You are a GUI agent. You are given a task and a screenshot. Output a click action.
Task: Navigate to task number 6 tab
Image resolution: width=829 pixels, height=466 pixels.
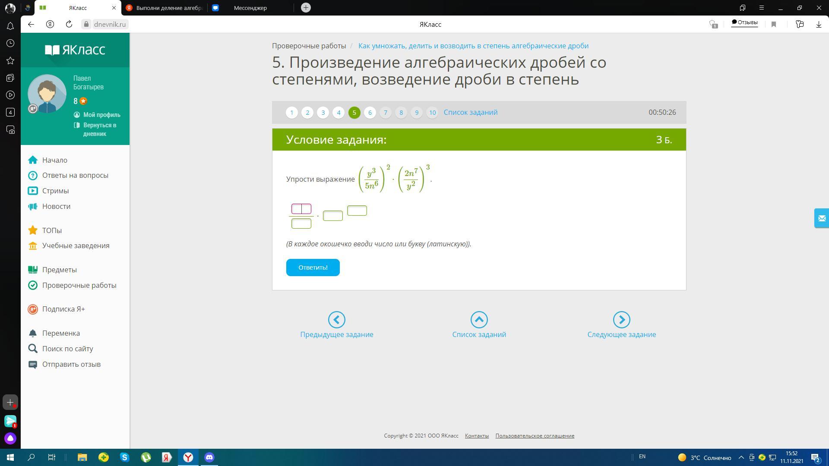370,113
